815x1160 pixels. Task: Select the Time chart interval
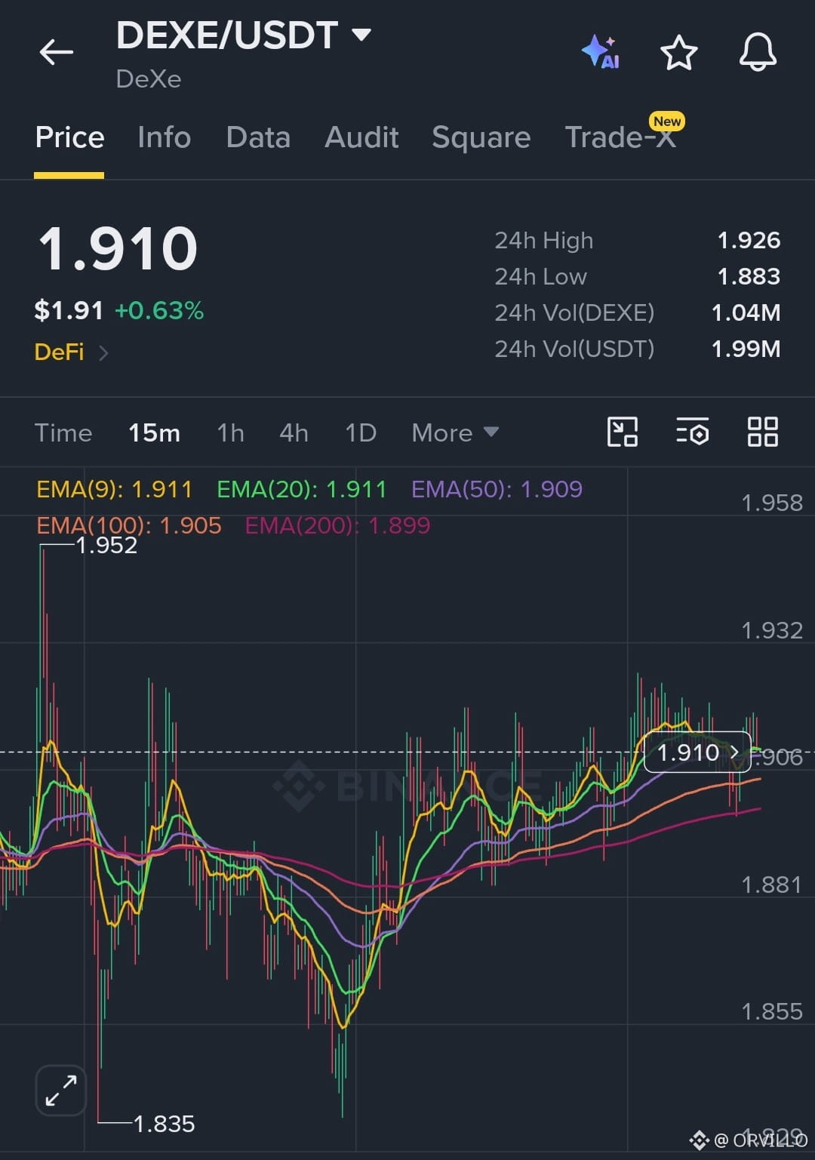pos(63,432)
